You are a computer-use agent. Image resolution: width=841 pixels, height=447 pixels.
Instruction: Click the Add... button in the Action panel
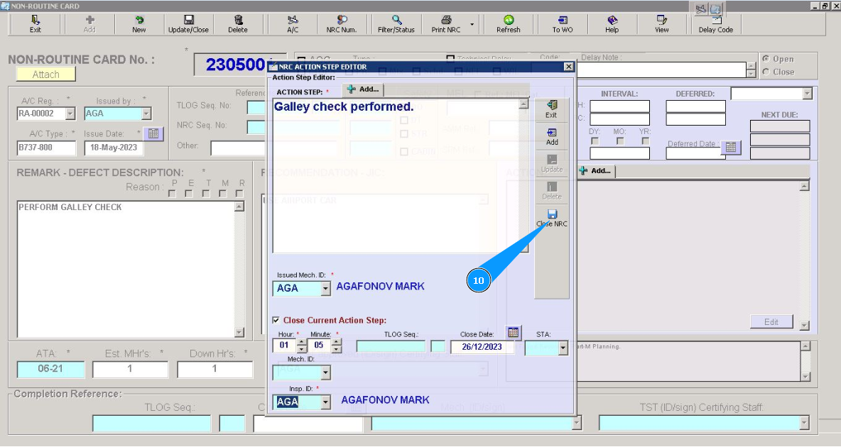(x=596, y=171)
